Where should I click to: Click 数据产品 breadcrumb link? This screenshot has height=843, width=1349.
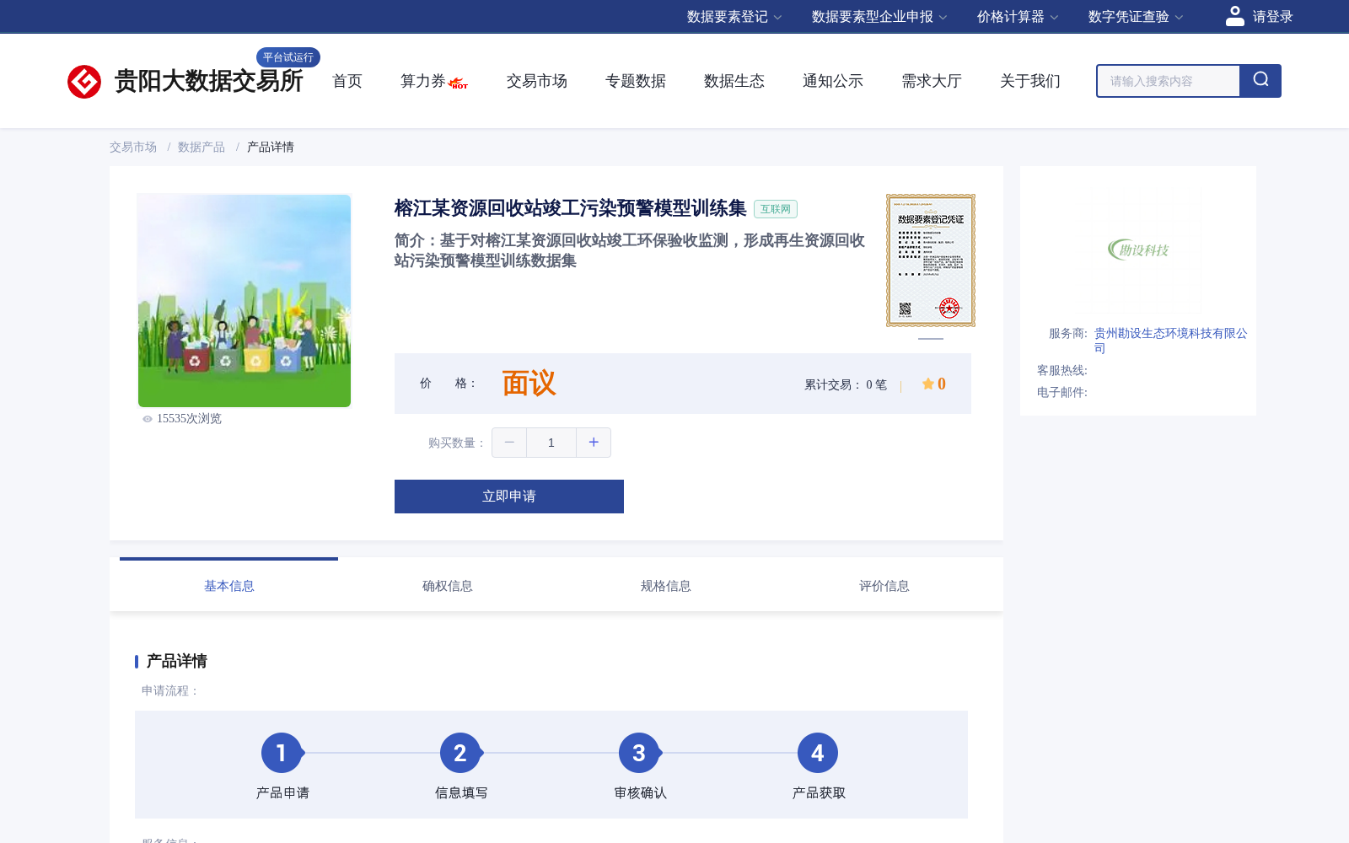click(202, 147)
